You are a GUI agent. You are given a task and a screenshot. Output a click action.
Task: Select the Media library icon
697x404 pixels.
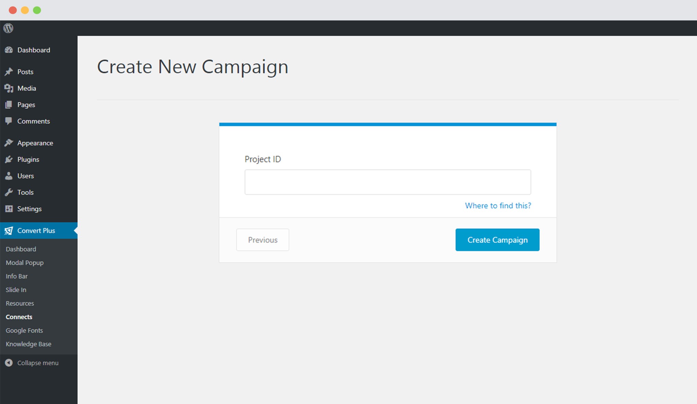9,88
